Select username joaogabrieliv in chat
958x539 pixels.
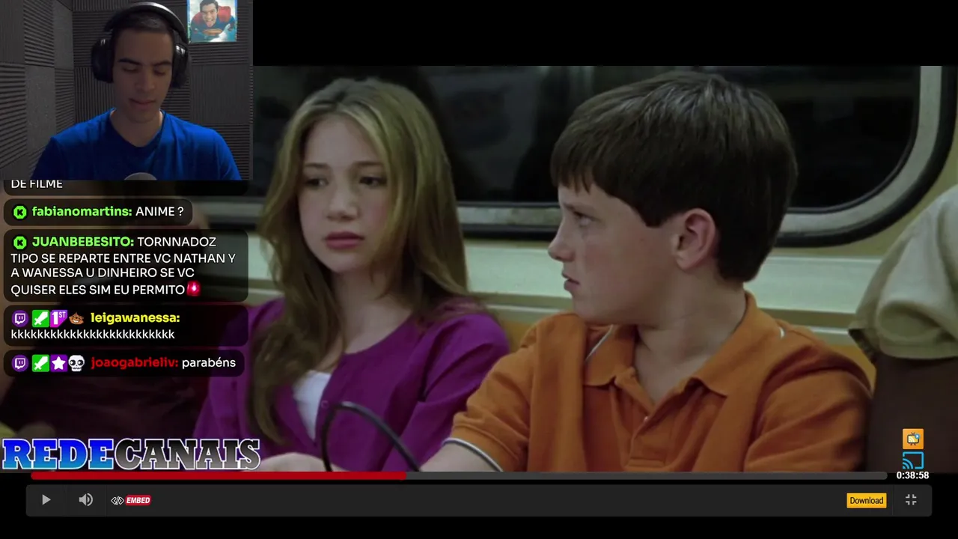coord(135,363)
